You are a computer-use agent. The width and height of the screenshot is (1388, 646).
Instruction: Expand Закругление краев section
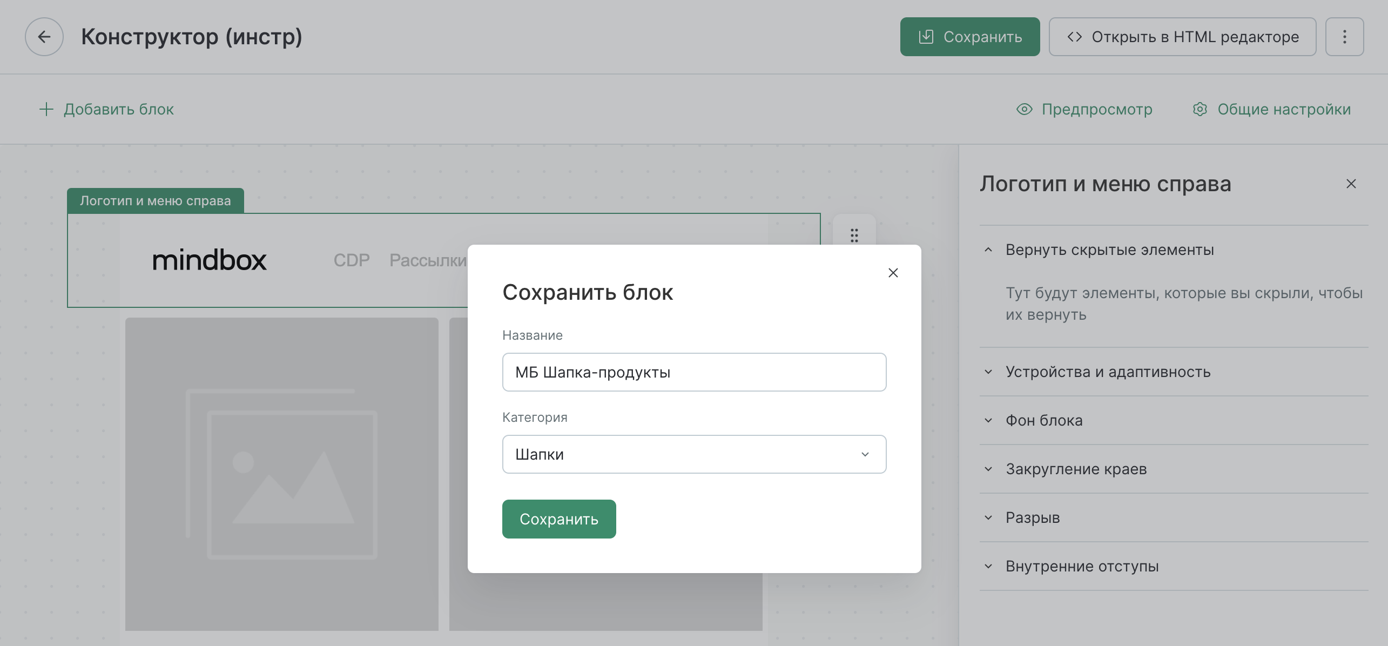click(x=1174, y=469)
